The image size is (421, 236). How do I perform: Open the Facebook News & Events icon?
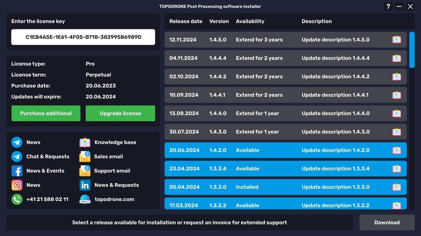click(17, 171)
